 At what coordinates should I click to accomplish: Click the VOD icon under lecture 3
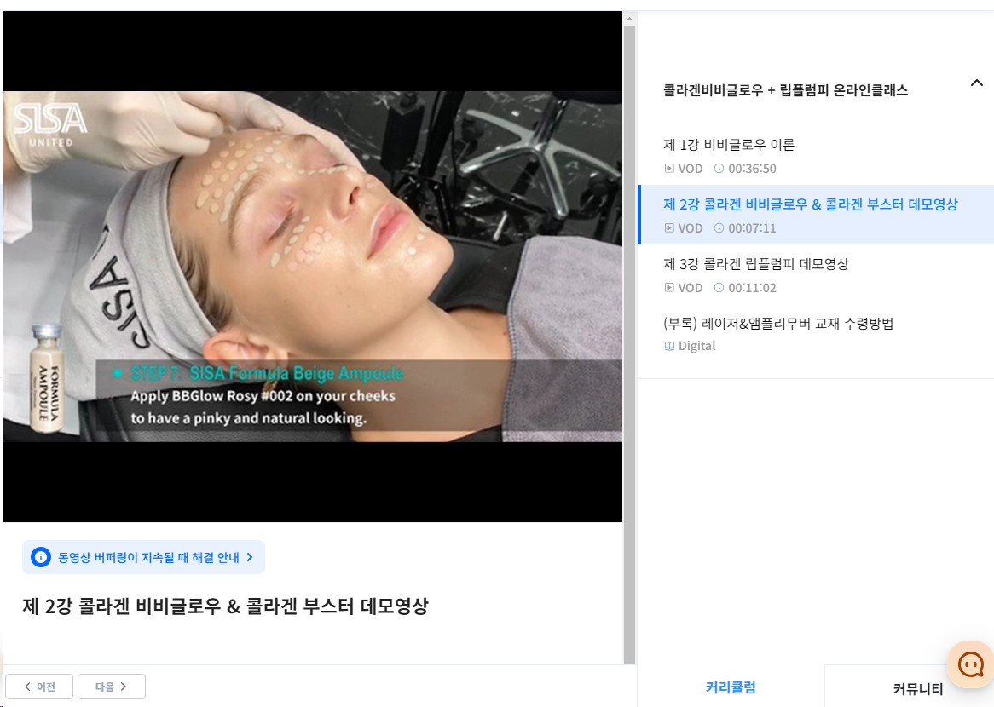pos(669,288)
